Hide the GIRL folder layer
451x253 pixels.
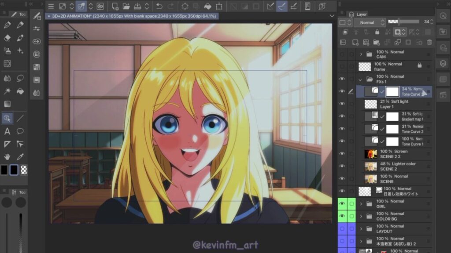[342, 204]
